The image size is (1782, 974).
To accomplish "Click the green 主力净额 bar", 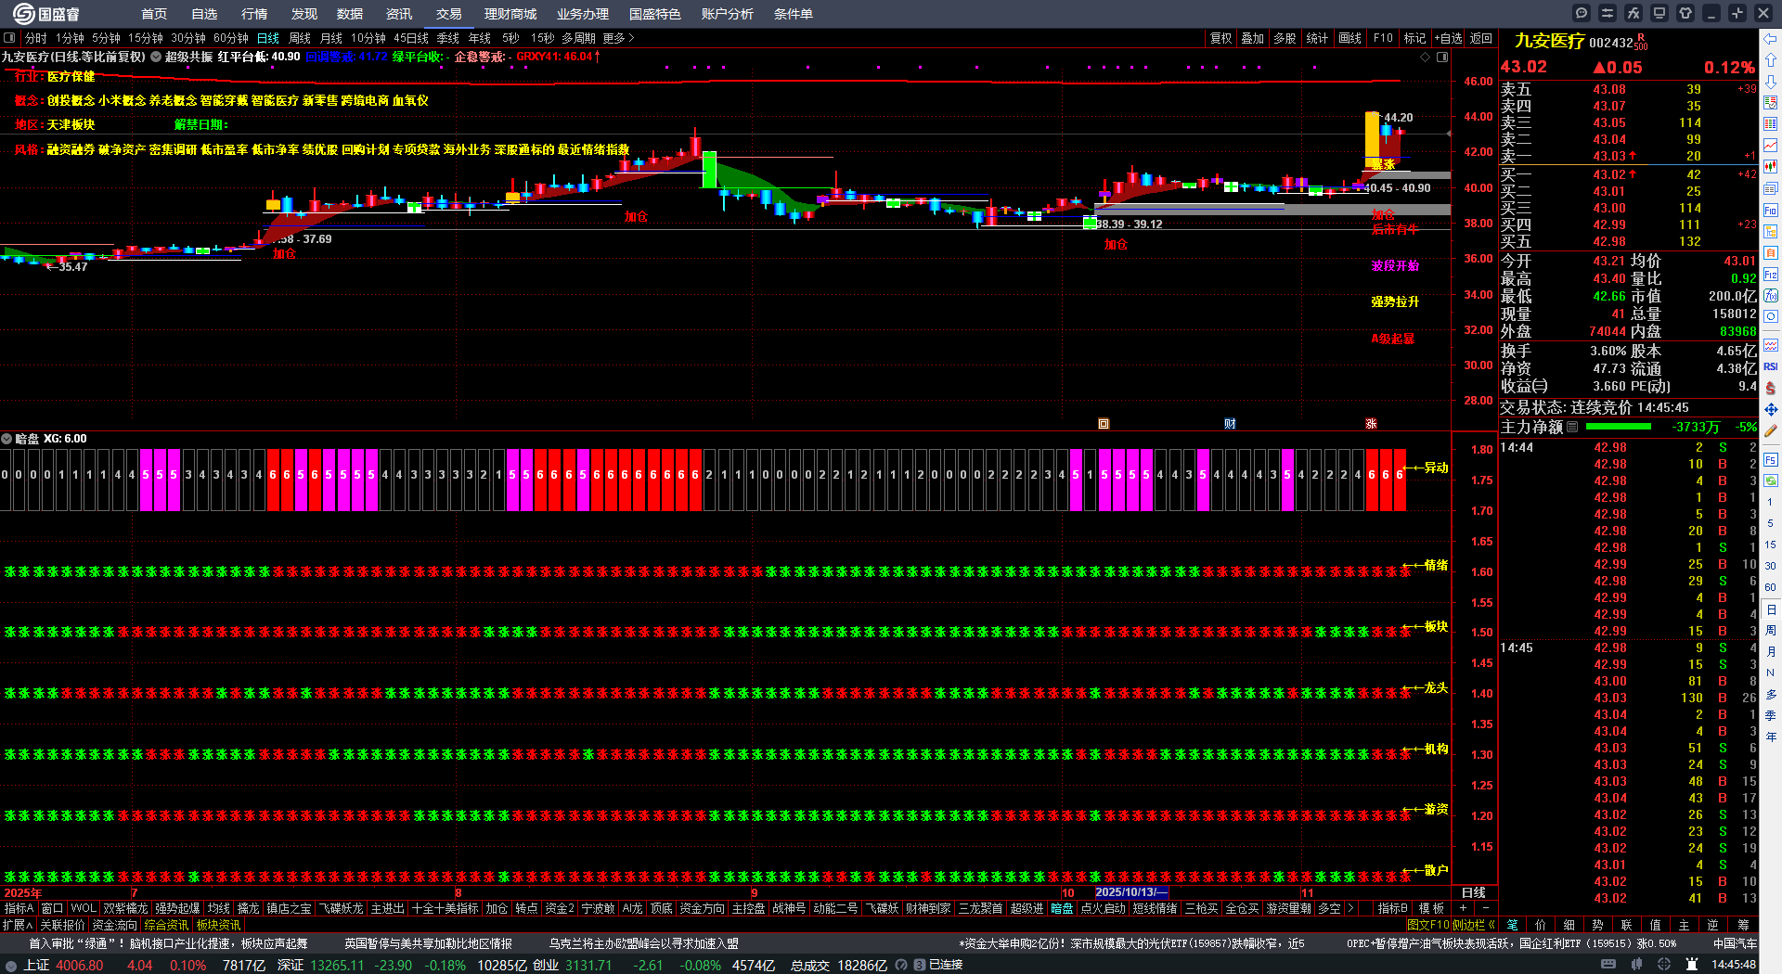I will coord(1619,427).
